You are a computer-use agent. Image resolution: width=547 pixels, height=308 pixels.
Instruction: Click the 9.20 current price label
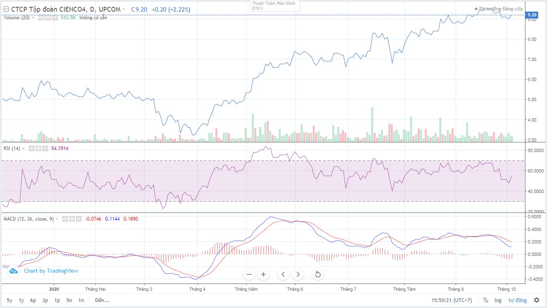click(x=532, y=15)
